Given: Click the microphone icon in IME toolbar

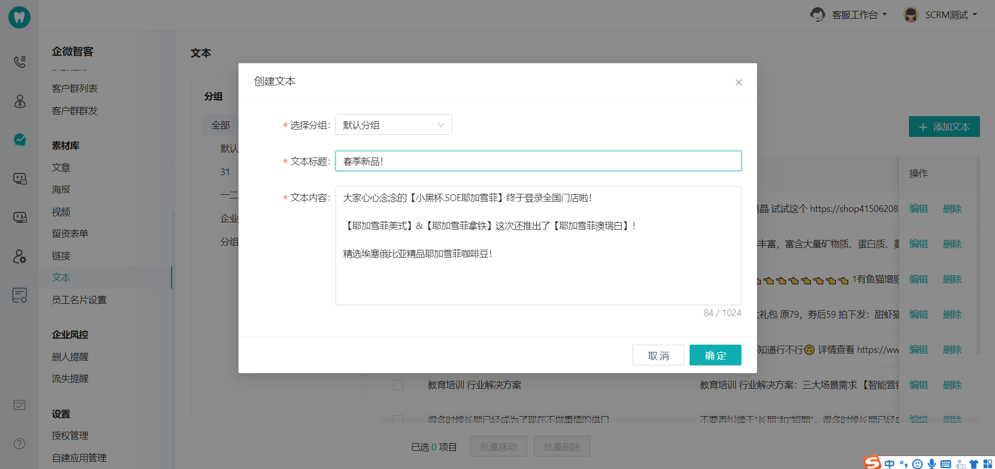Looking at the screenshot, I should 932,464.
